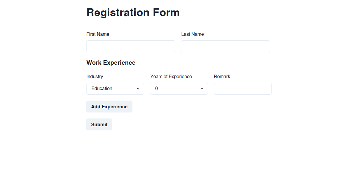
Task: Click the Industry dropdown chevron arrow
Action: coord(138,88)
